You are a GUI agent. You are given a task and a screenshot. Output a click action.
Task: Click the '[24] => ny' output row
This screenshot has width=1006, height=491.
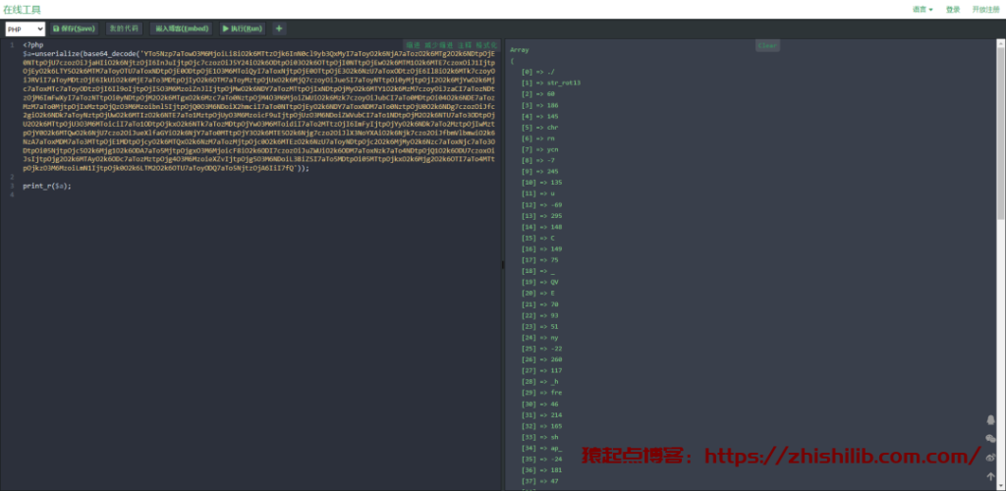point(539,337)
